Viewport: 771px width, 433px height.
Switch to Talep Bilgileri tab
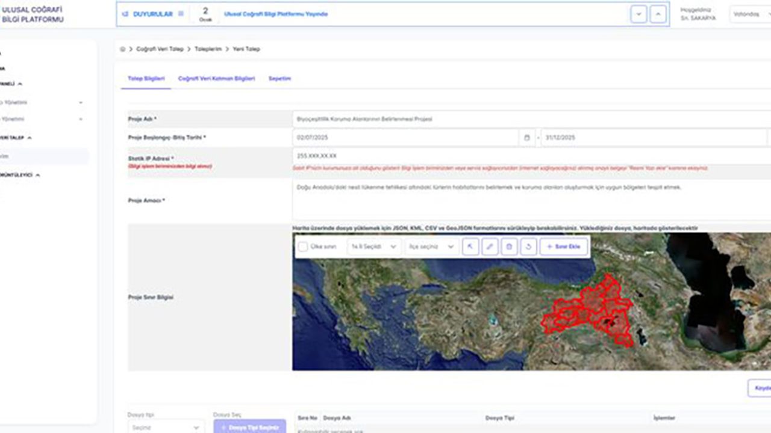(146, 79)
